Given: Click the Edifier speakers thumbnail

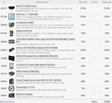Looking at the screenshot, I should 11,95.
